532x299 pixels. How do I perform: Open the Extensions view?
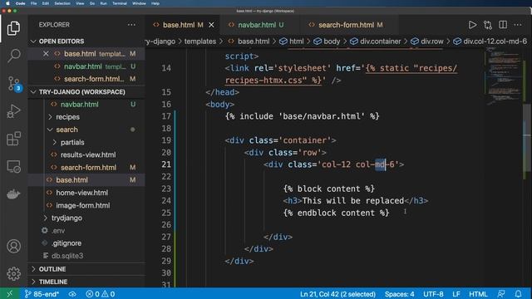pos(13,139)
